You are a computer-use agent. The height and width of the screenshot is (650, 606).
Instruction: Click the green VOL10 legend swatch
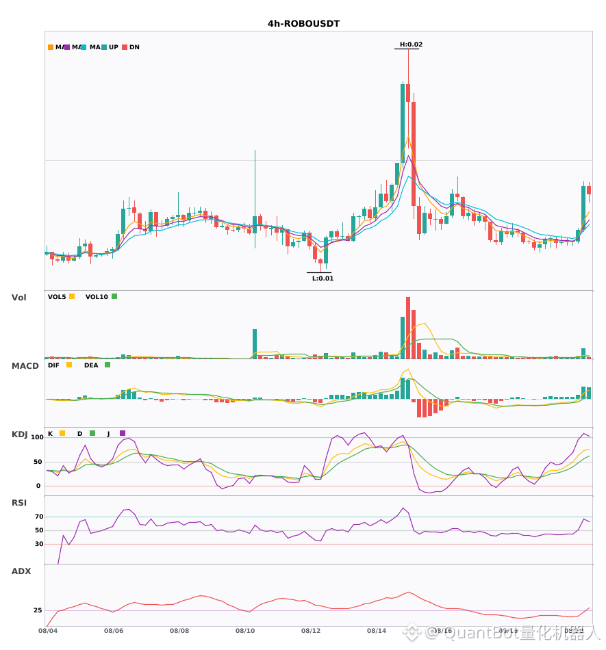[114, 296]
